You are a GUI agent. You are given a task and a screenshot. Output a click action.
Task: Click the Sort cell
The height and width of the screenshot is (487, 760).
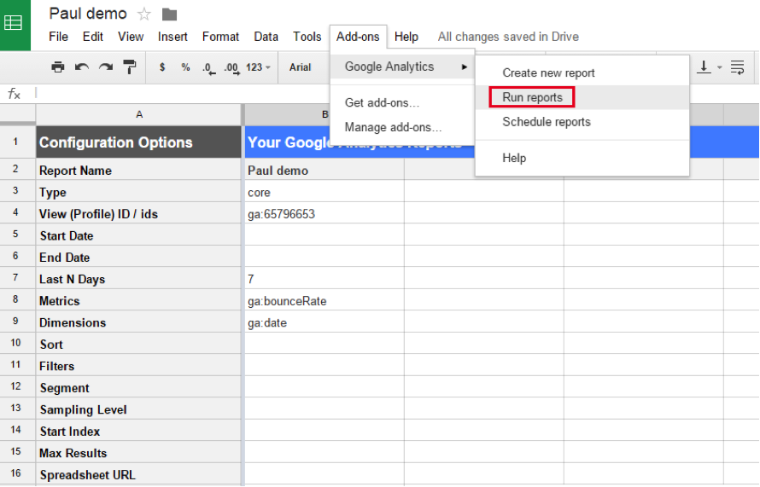(x=138, y=345)
